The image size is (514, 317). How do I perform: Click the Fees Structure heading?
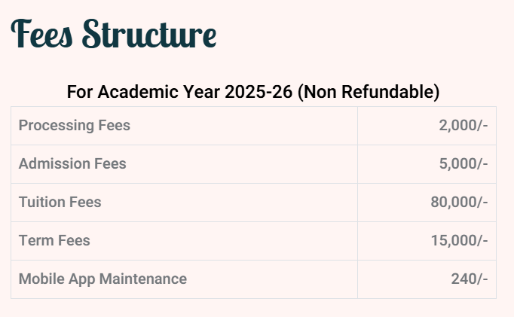coord(114,34)
